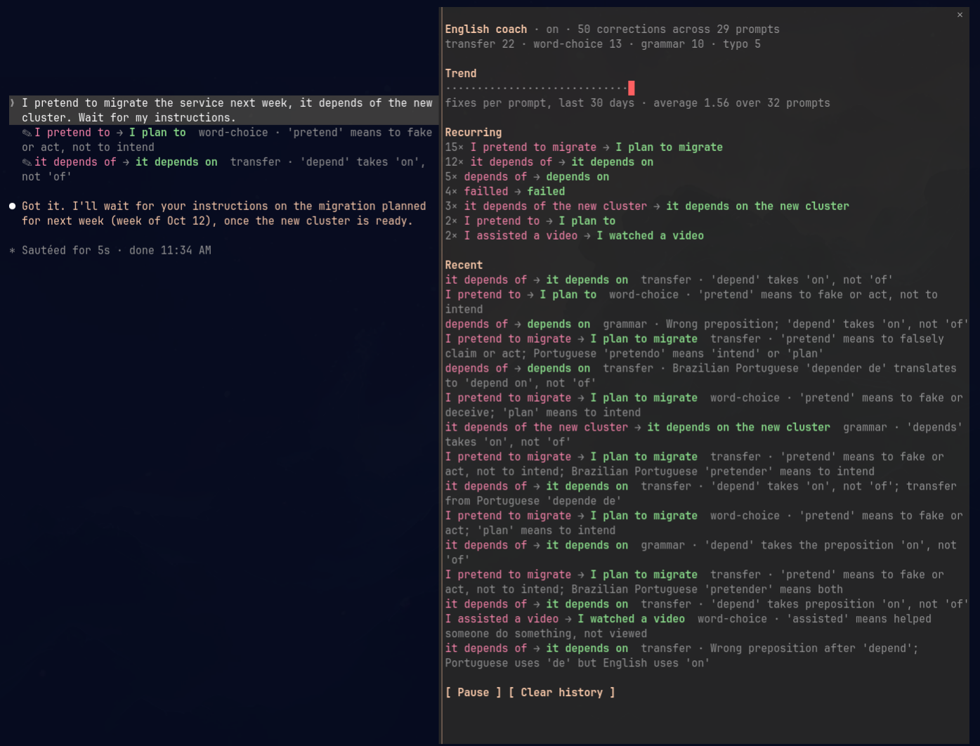Click the 'word-choice 13' count
Viewport: 980px width, 746px height.
click(x=577, y=44)
